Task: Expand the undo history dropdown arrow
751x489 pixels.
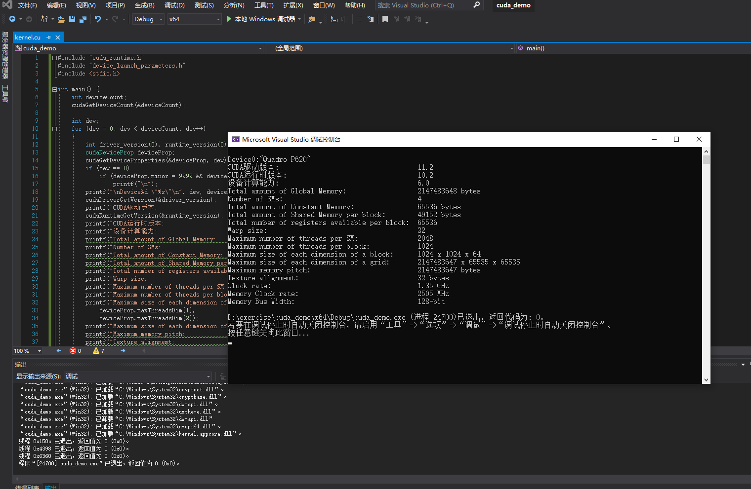Action: pos(106,19)
